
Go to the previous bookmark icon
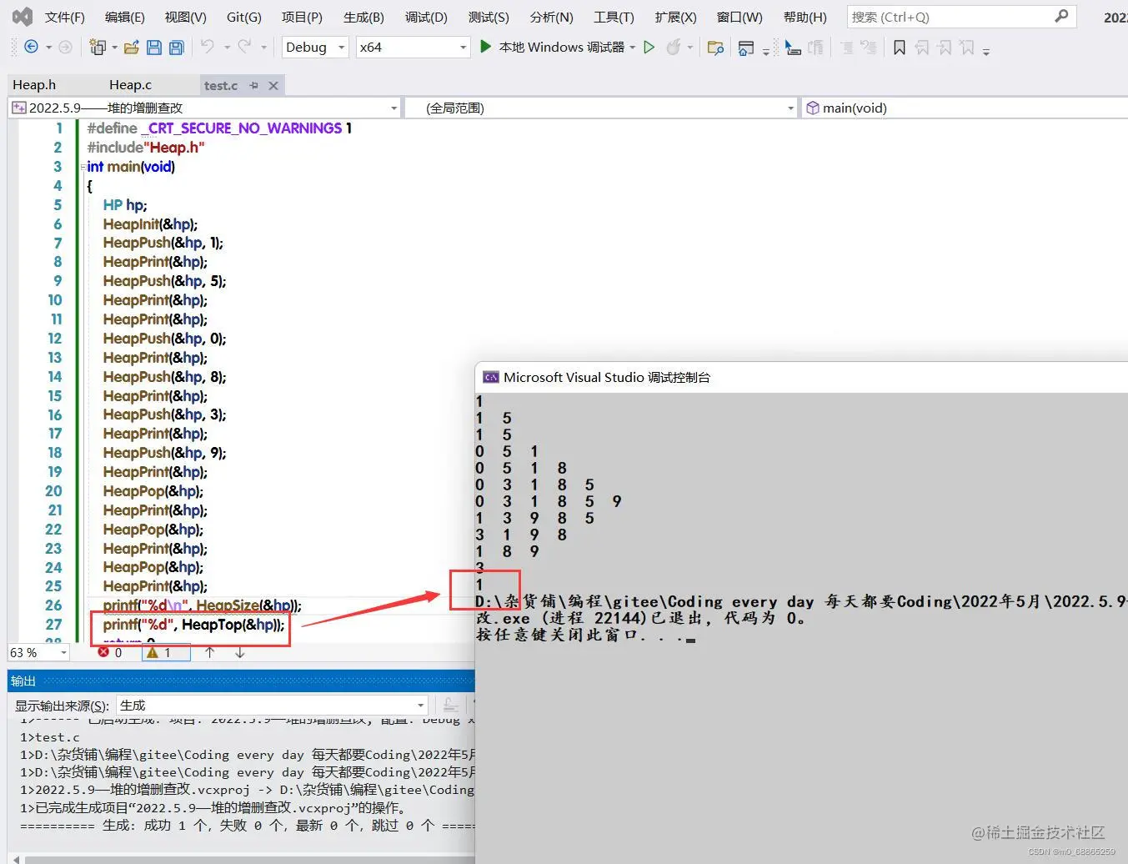pos(922,48)
